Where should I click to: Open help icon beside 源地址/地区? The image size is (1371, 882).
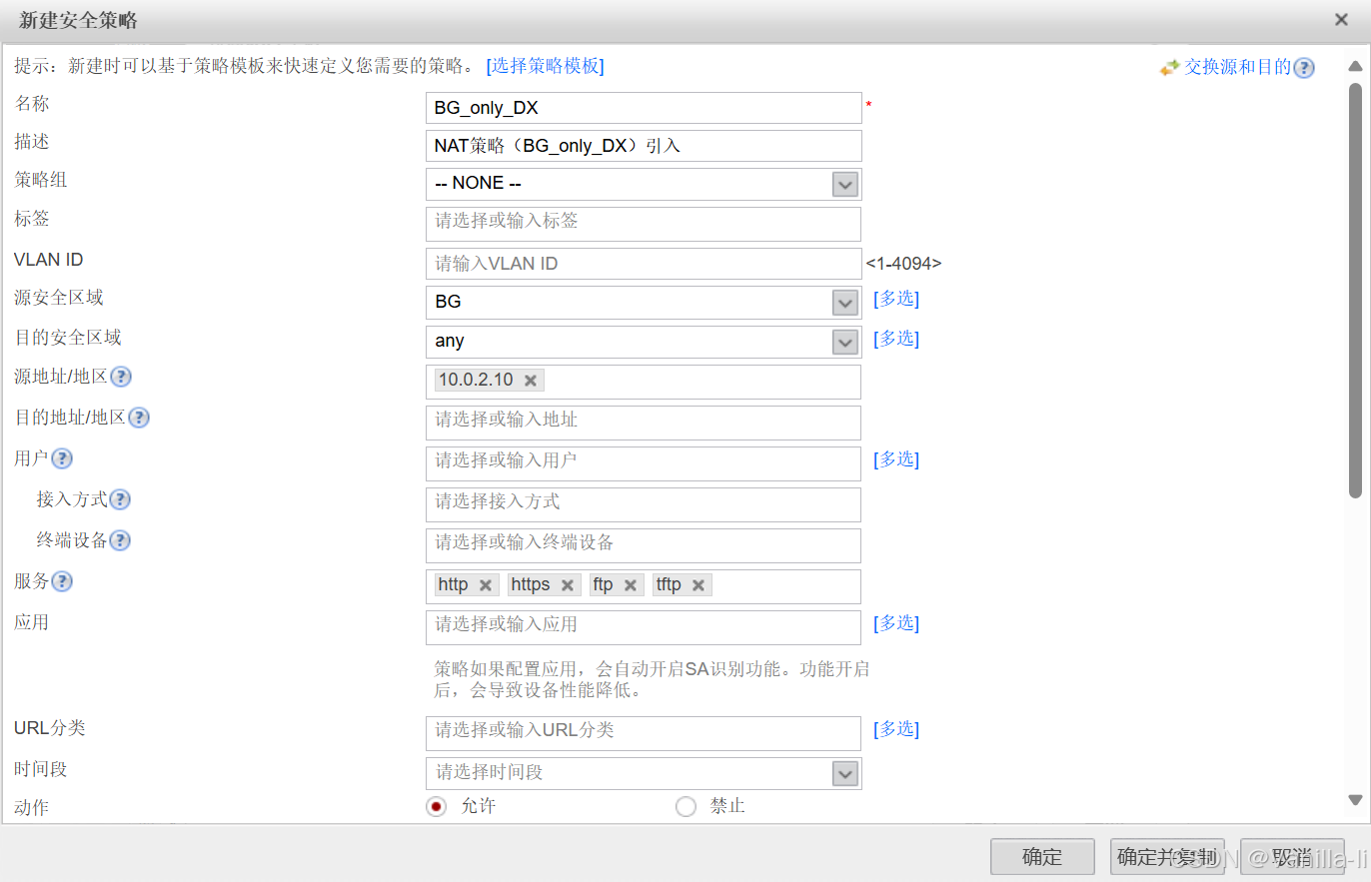[120, 377]
